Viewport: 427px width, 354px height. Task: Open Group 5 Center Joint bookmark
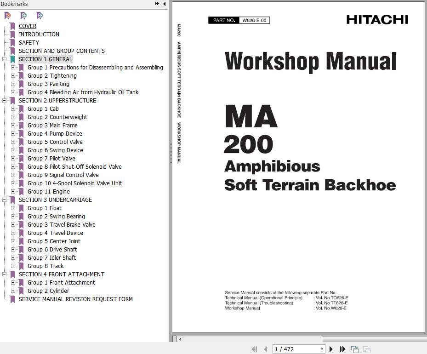coord(54,241)
